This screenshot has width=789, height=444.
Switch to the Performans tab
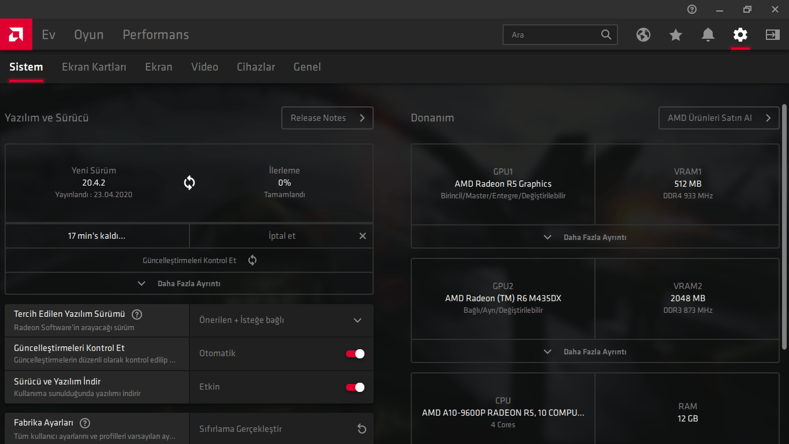156,35
